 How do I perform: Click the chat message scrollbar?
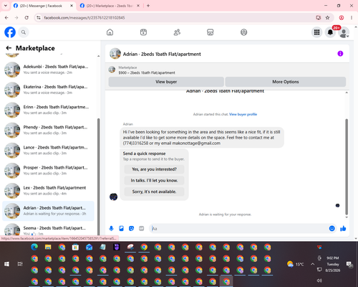347,166
